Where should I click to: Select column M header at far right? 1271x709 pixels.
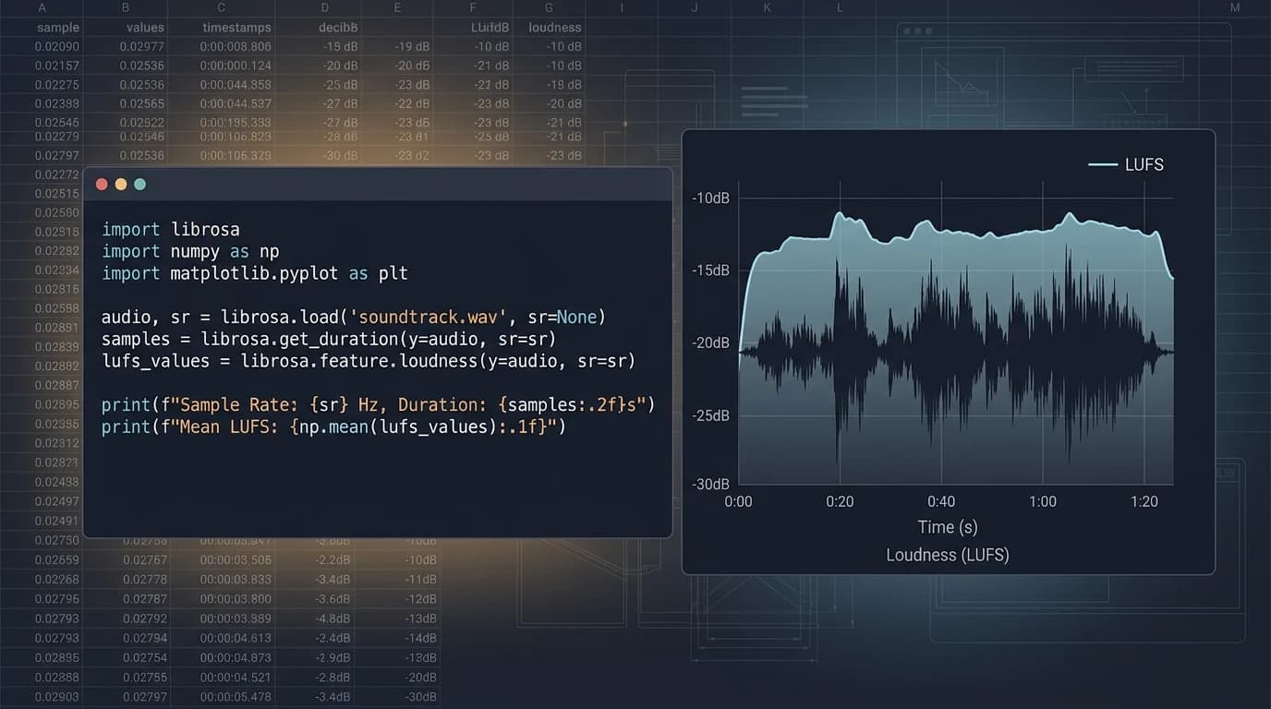(1235, 7)
